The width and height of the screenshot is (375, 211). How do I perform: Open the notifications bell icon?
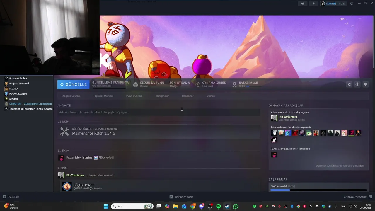click(x=314, y=4)
